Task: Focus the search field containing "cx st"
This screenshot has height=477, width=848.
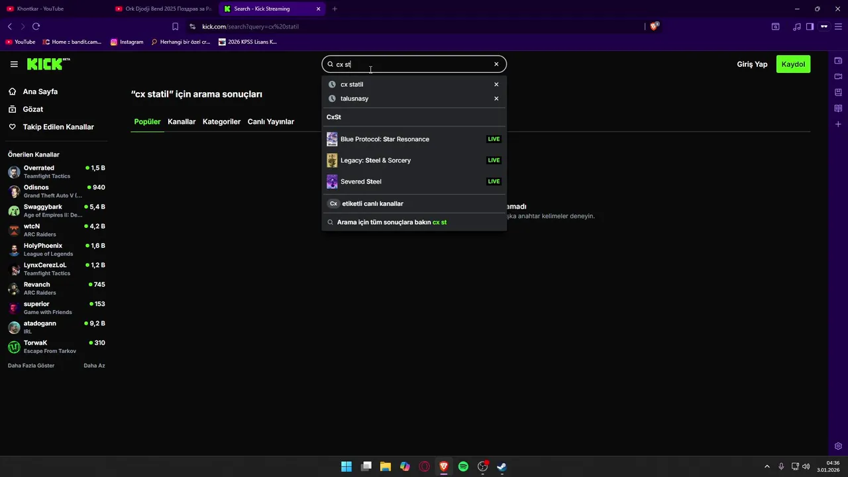Action: (414, 64)
